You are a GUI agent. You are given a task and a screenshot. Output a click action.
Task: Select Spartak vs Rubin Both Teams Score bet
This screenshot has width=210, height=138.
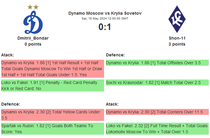[x=52, y=129]
